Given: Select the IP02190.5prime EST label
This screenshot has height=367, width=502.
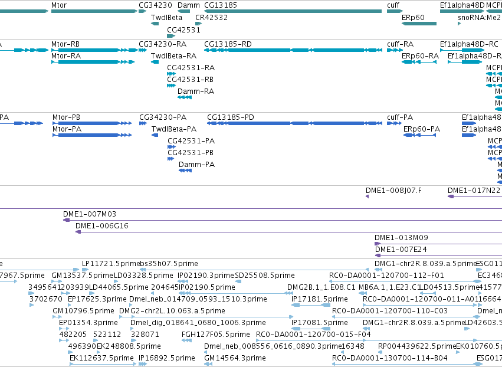Looking at the screenshot, I should pos(206,287).
